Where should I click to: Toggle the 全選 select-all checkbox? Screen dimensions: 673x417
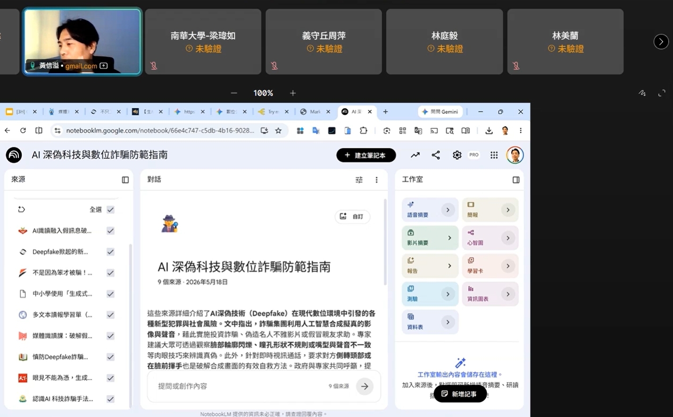pos(110,210)
